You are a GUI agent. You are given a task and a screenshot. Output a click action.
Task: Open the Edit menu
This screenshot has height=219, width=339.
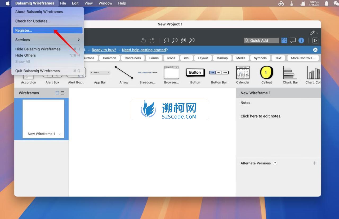click(x=75, y=3)
